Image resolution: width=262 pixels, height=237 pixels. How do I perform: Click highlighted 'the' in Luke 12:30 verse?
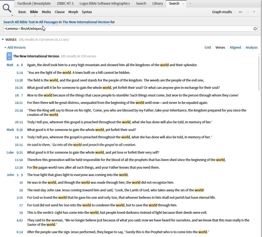[35, 167]
